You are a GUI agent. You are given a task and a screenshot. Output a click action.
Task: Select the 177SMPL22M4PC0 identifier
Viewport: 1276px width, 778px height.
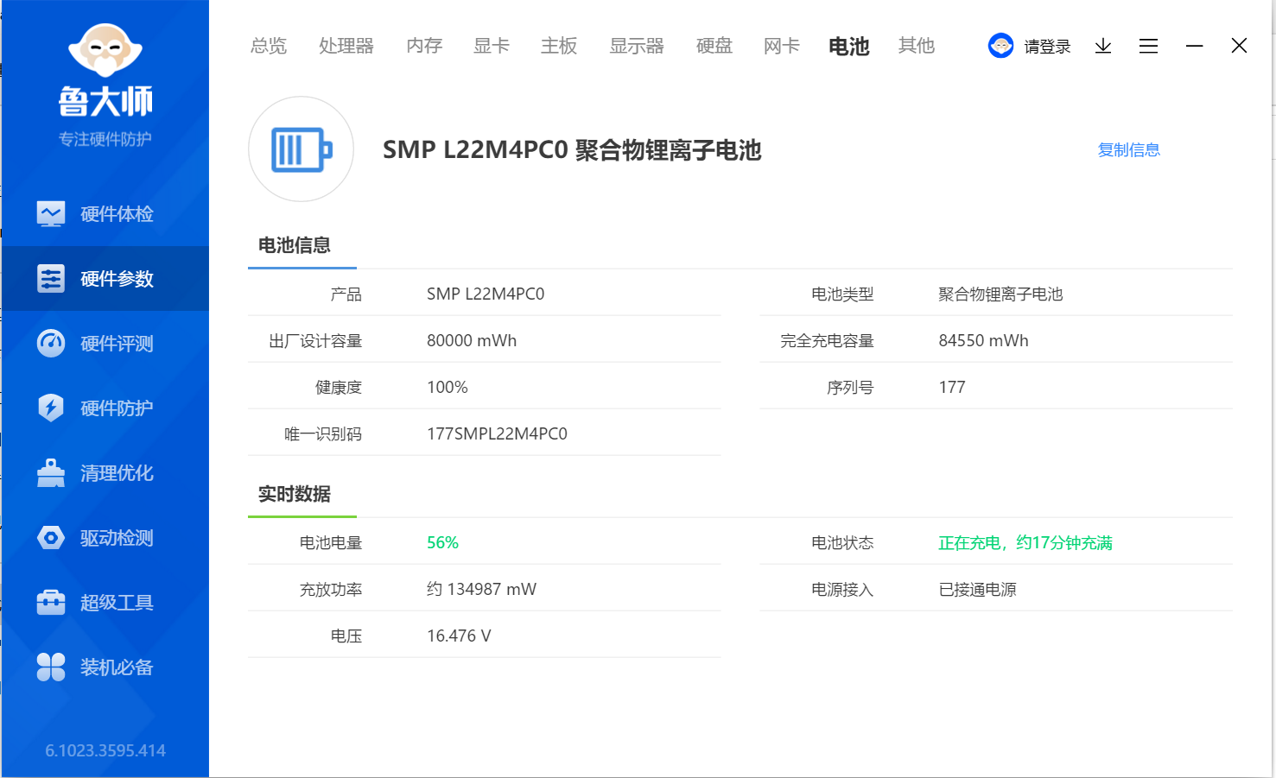(x=497, y=434)
